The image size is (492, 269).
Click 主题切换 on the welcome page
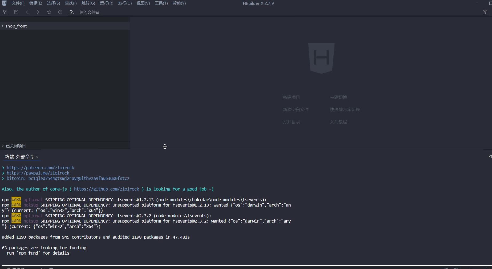(338, 97)
